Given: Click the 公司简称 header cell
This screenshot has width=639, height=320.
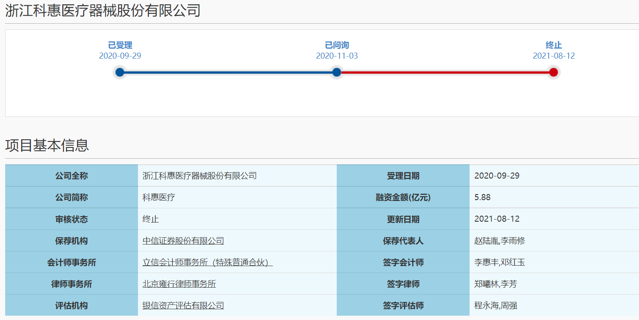Looking at the screenshot, I should click(72, 198).
